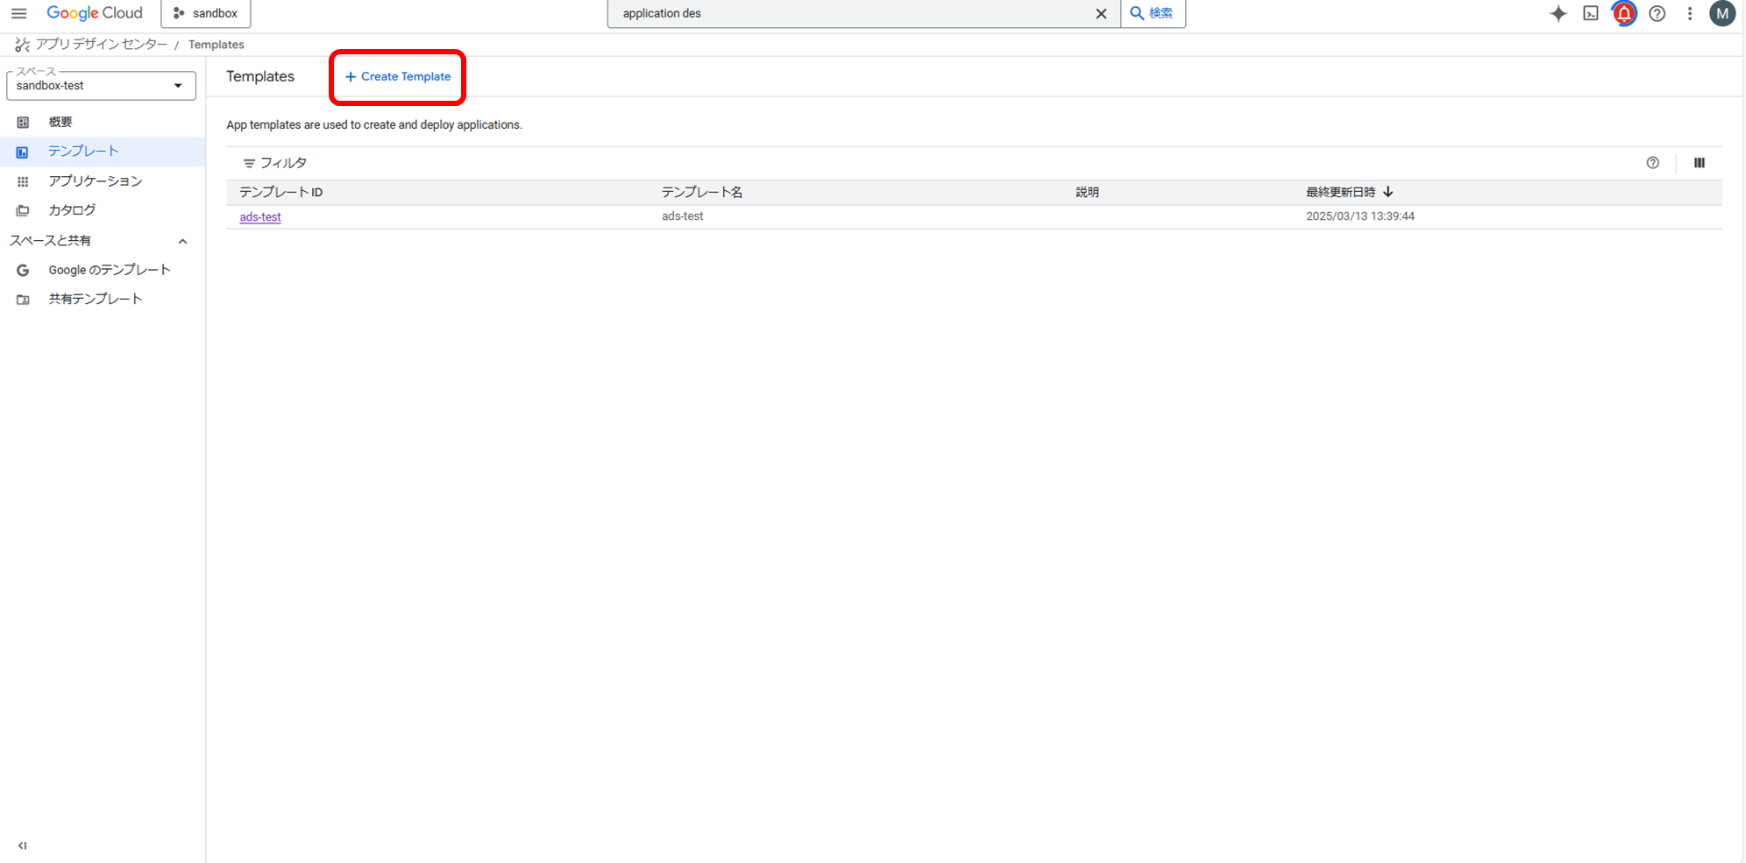Activate Cloud Shell terminal icon
This screenshot has height=863, width=1746.
coord(1591,13)
